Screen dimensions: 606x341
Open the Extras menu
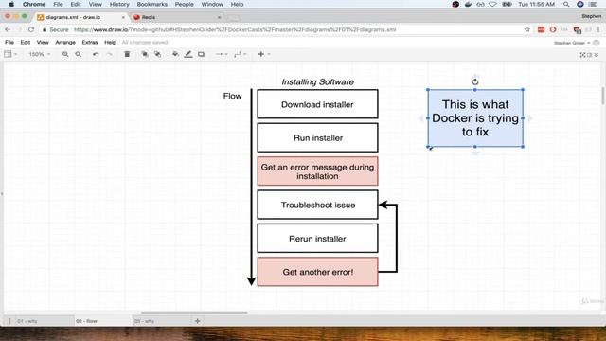point(90,42)
